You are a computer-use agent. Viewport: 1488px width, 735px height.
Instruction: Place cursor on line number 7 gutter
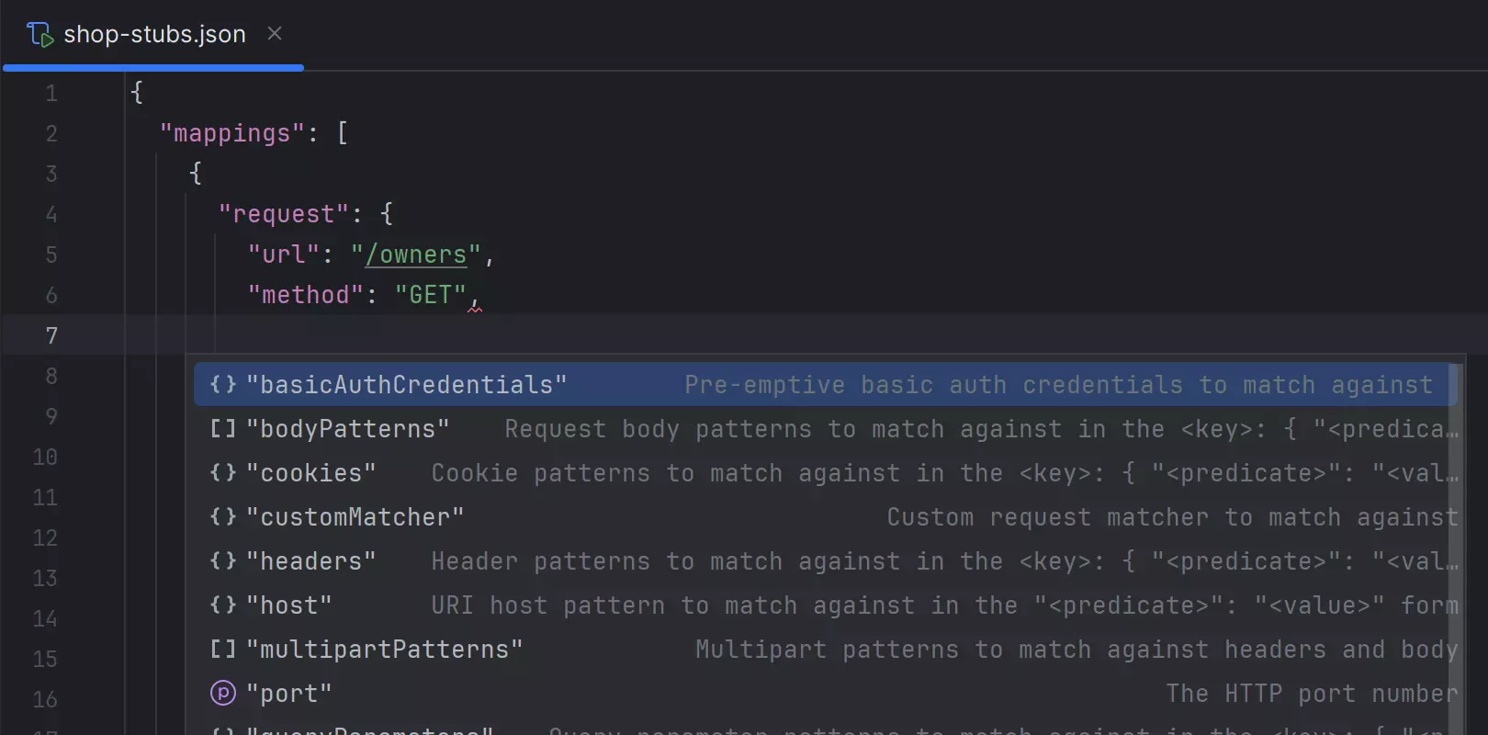point(51,335)
